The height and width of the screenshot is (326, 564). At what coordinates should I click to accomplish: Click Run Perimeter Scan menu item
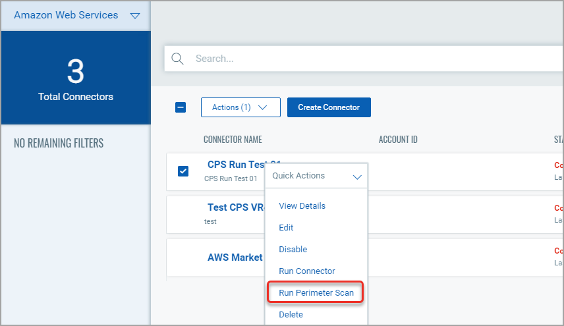pyautogui.click(x=316, y=292)
